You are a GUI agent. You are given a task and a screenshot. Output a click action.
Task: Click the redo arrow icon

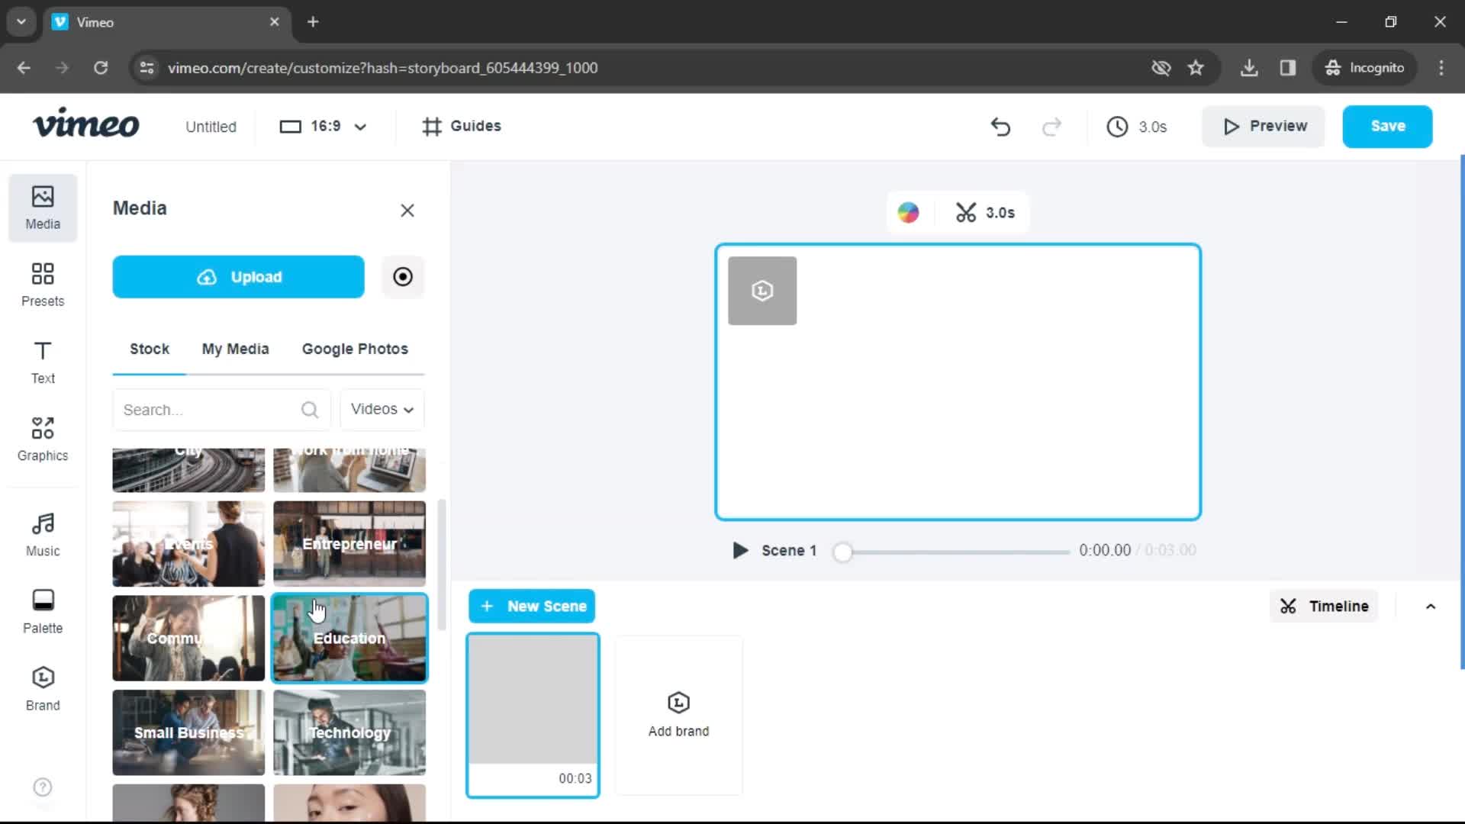coord(1051,126)
